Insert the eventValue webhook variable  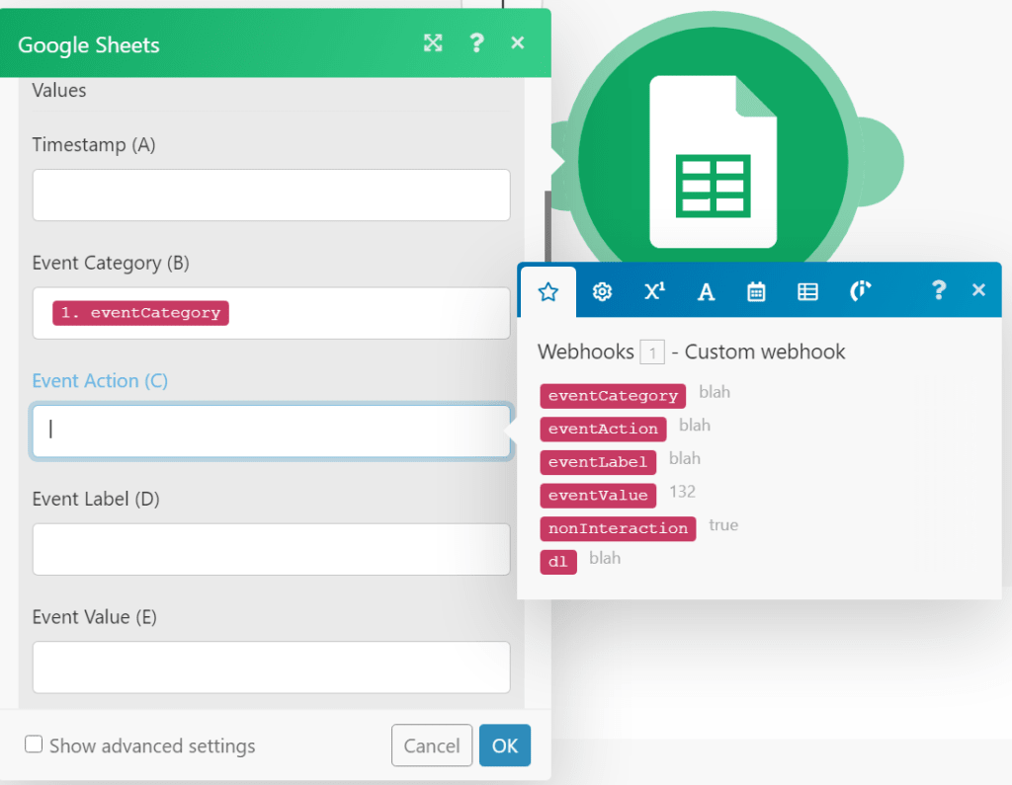click(x=598, y=496)
